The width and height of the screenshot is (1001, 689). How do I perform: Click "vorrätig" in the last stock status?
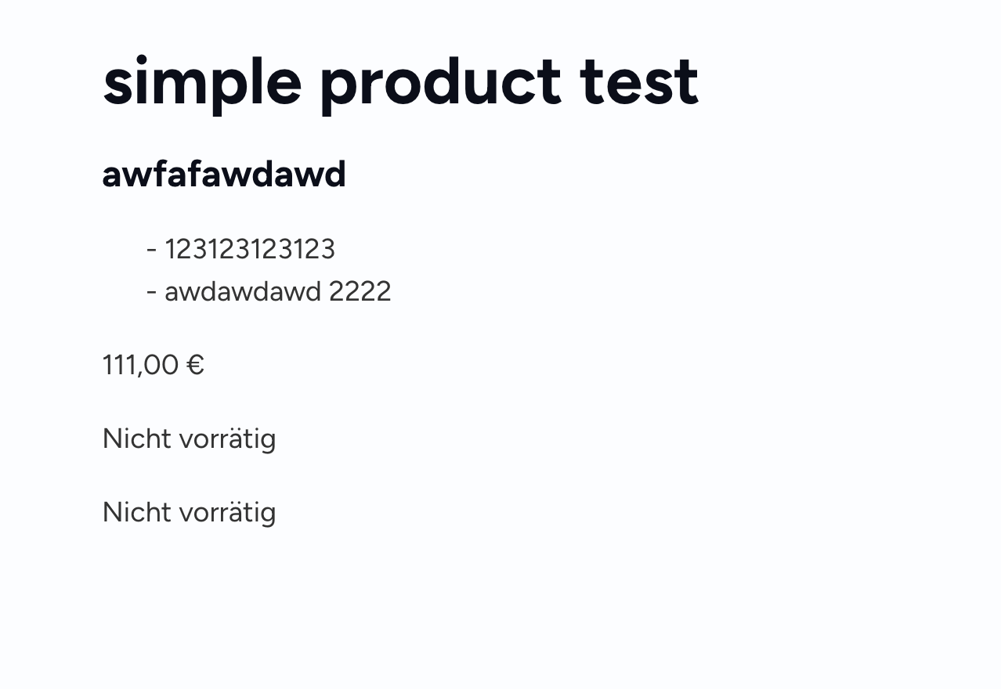point(228,512)
